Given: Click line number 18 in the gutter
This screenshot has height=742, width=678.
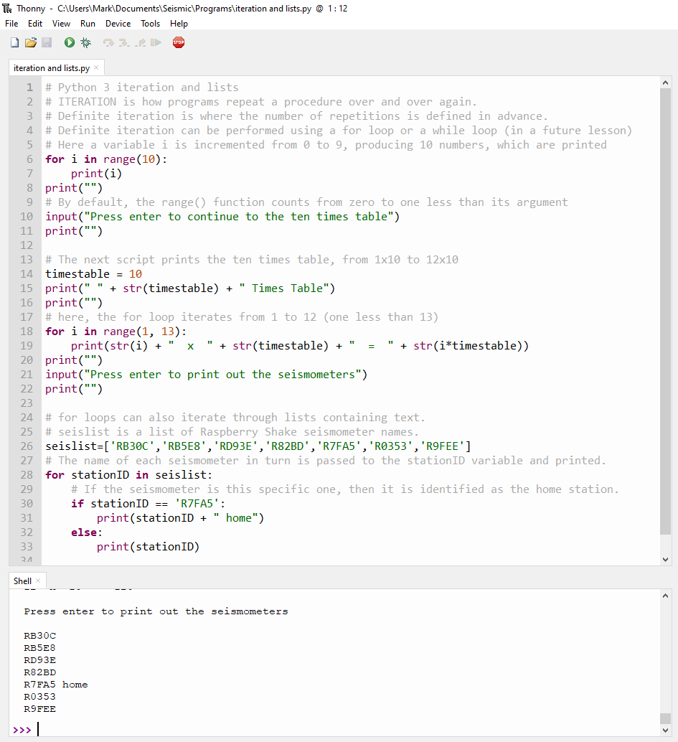Looking at the screenshot, I should [x=27, y=332].
